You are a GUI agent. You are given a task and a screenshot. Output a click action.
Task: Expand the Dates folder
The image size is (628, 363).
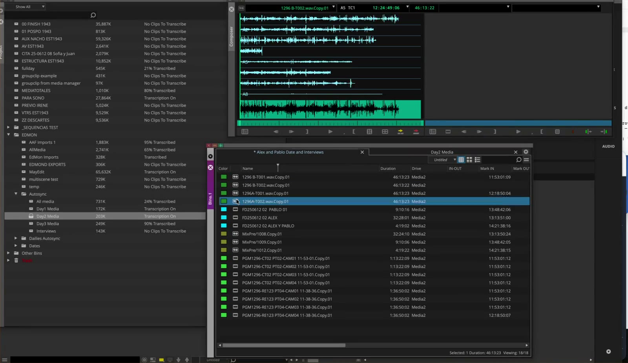point(16,245)
